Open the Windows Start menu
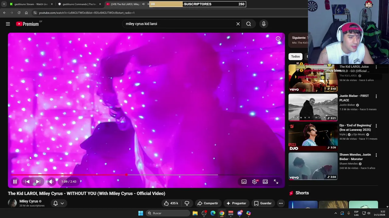 point(140,213)
